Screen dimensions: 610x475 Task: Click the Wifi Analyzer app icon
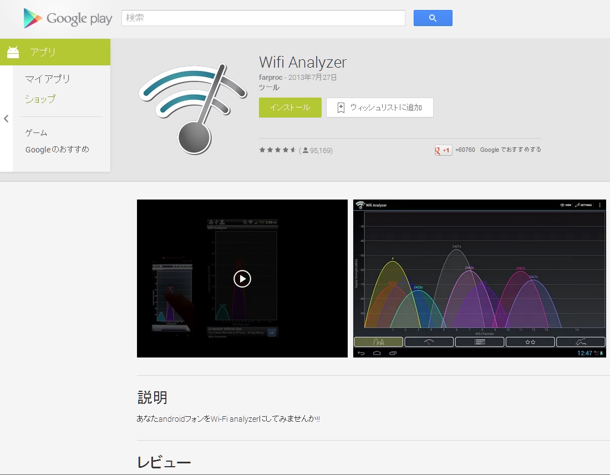[192, 109]
